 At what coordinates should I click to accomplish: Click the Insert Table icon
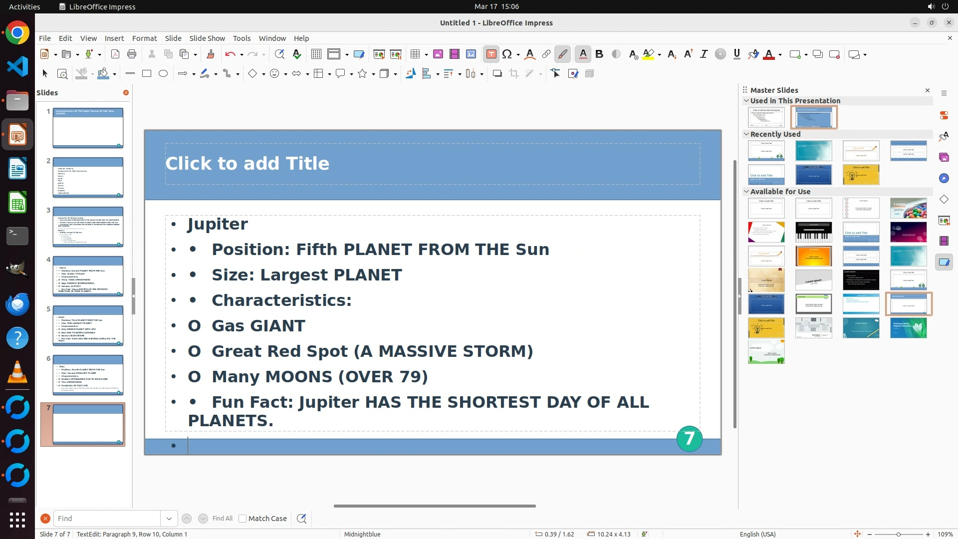415,54
